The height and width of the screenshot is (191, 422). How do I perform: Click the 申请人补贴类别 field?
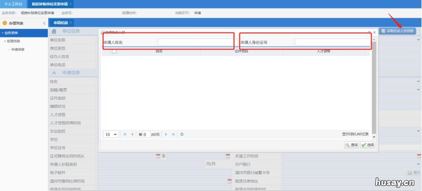(151, 164)
